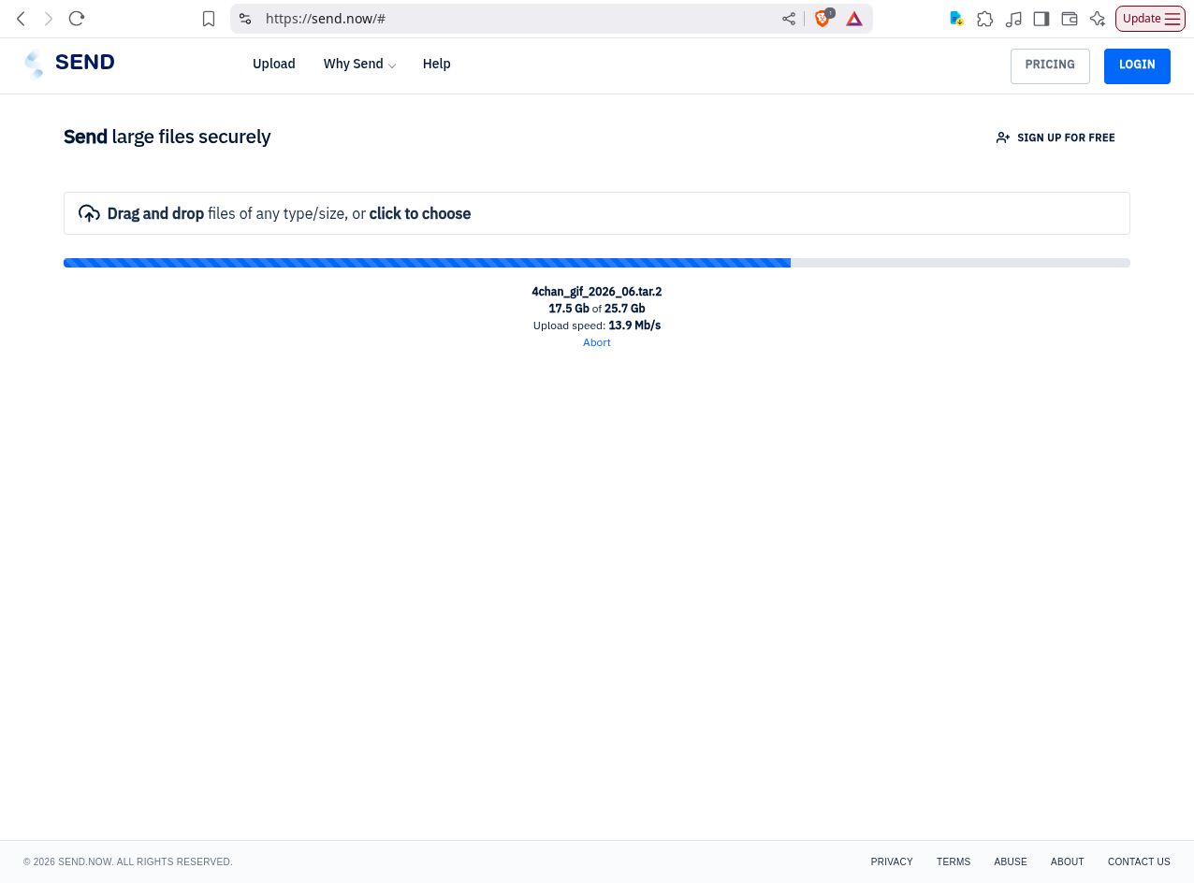Open the Brave Wallet icon
Image resolution: width=1194 pixels, height=883 pixels.
click(1070, 19)
